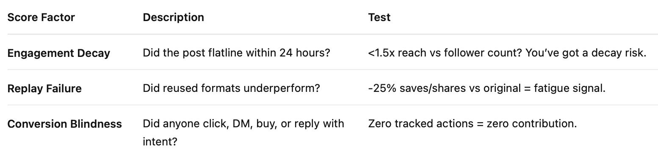Click the word 'intent?' on wrapped line
The width and height of the screenshot is (658, 161).
point(160,141)
